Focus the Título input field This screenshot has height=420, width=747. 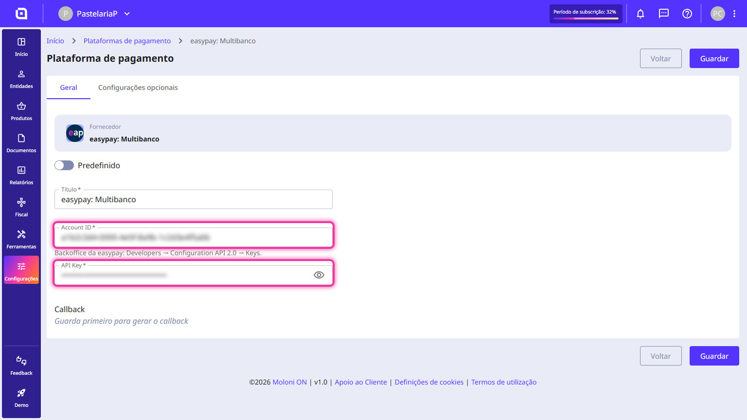click(x=194, y=199)
